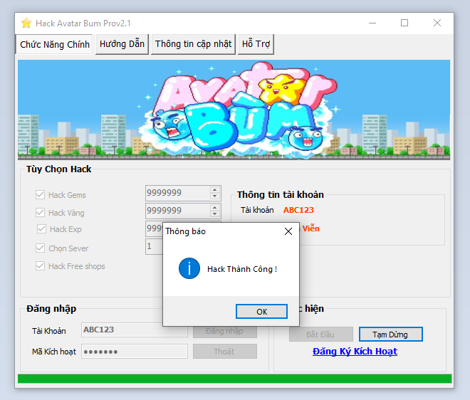Click the Bắt Đầu button

[x=320, y=334]
